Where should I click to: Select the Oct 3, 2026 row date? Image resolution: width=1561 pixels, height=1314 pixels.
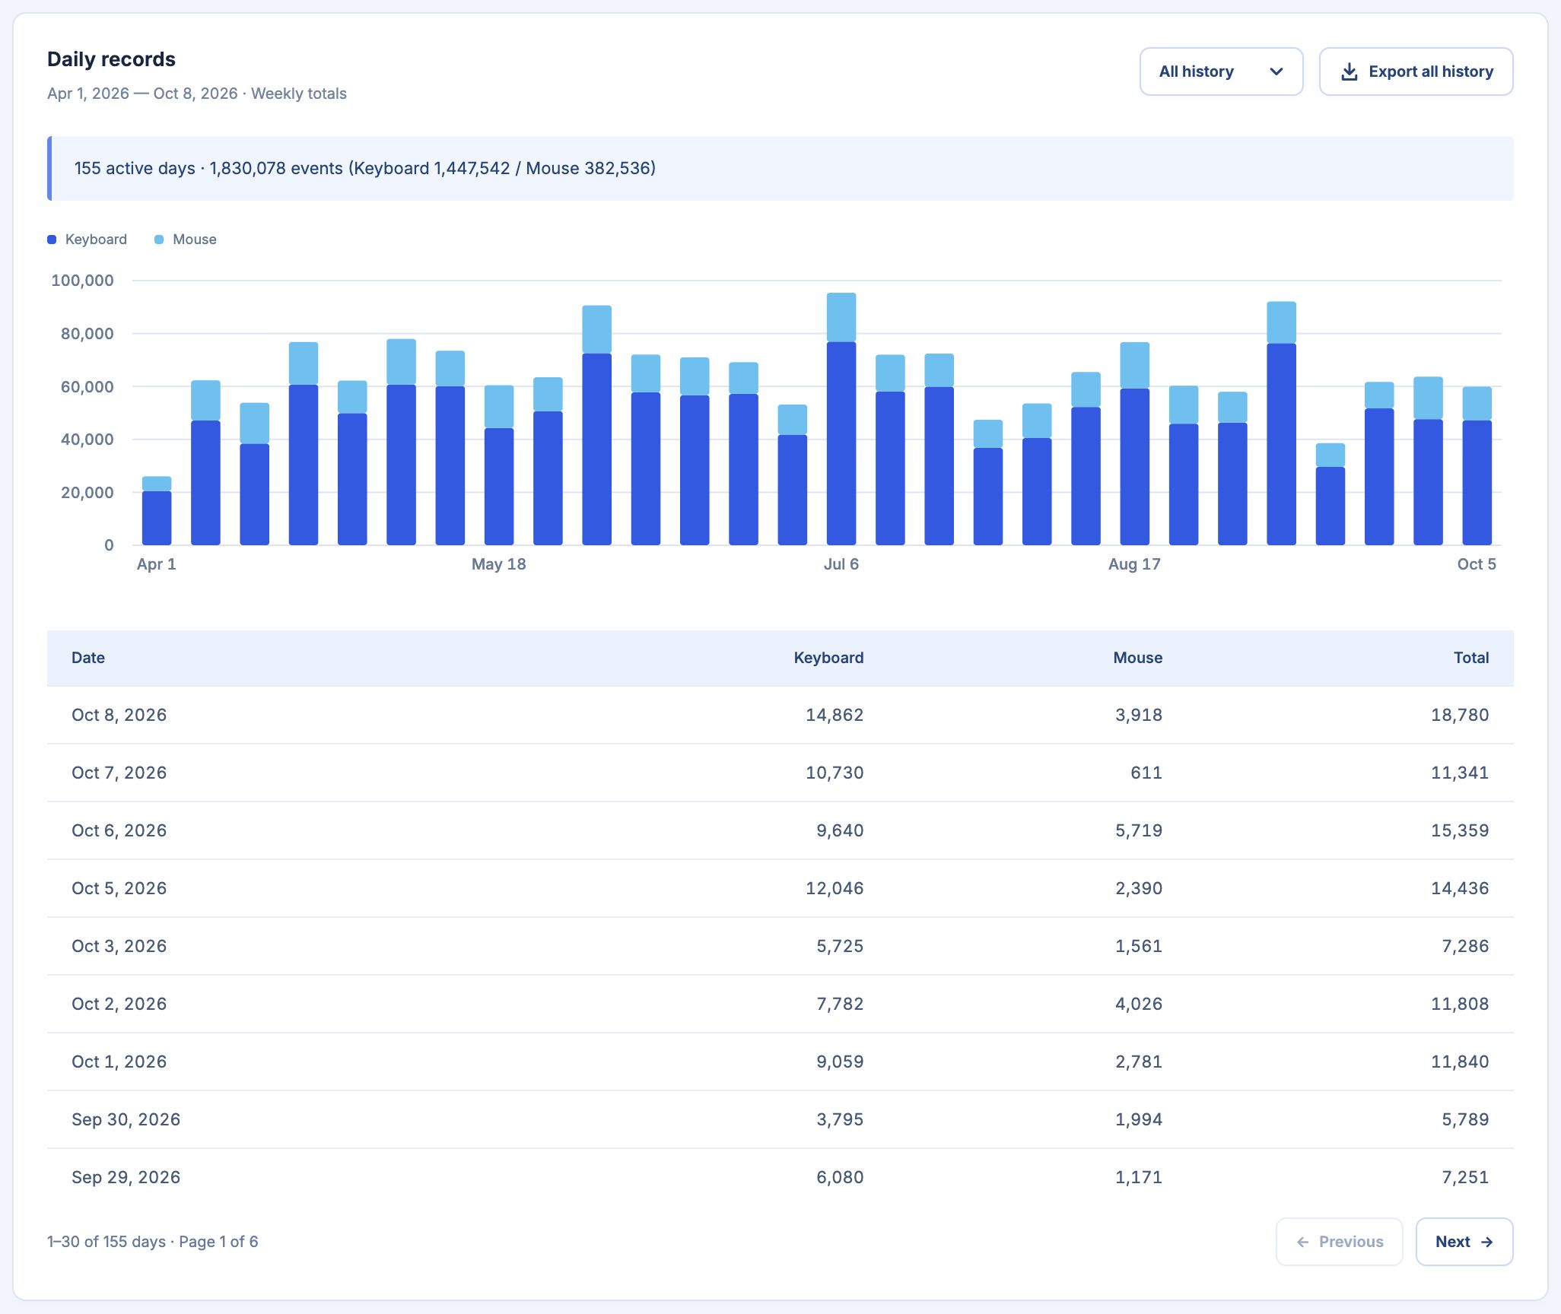coord(119,946)
